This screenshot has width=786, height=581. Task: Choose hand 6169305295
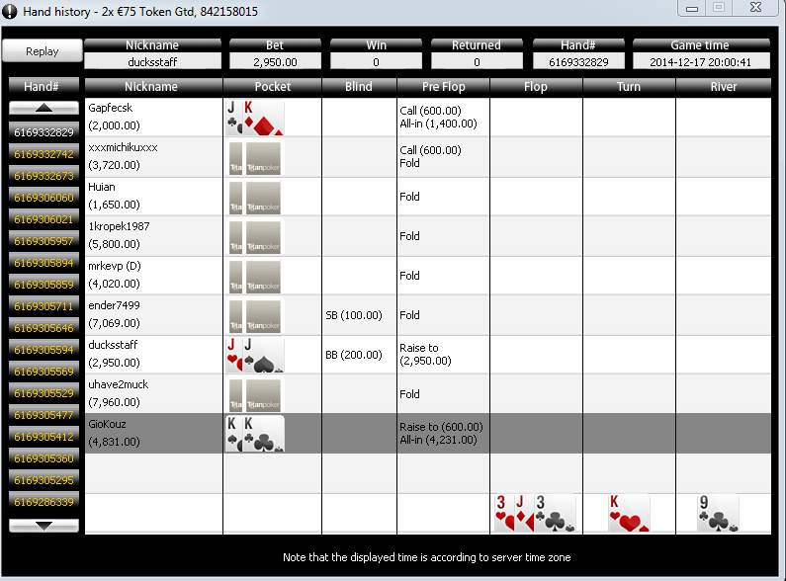[x=44, y=480]
